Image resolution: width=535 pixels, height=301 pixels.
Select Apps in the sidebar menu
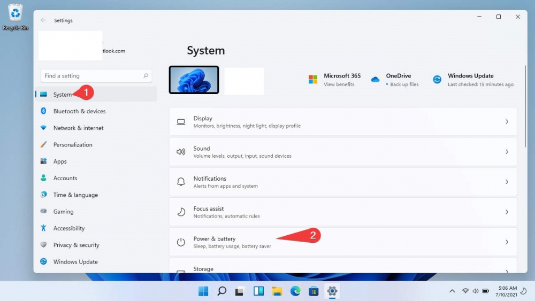coord(60,161)
